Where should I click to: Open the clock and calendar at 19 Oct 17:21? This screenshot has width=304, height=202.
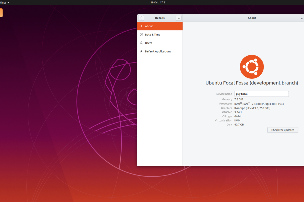point(158,2)
